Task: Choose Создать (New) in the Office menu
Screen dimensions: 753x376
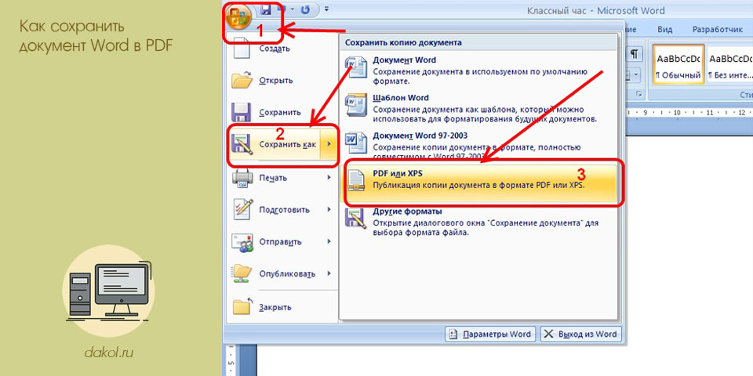Action: coord(282,48)
